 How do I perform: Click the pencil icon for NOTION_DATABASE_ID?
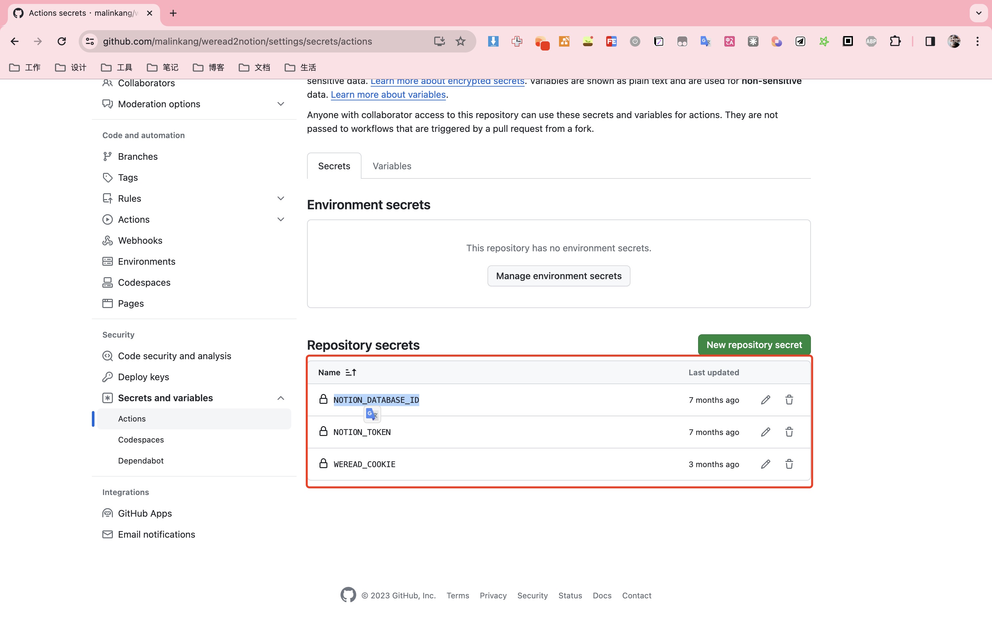[765, 400]
